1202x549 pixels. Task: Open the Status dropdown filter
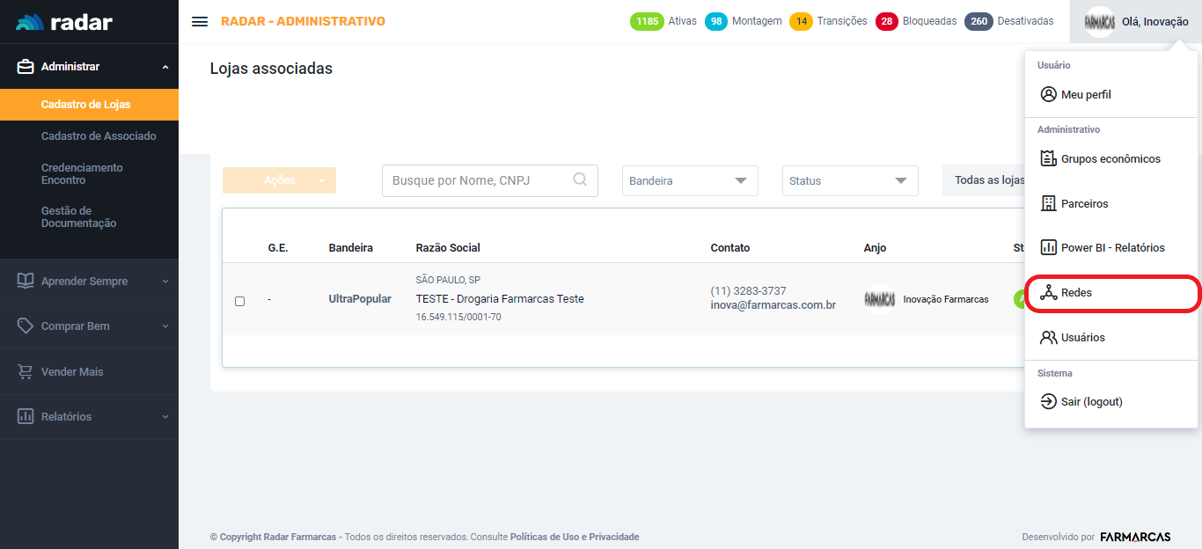(x=849, y=180)
